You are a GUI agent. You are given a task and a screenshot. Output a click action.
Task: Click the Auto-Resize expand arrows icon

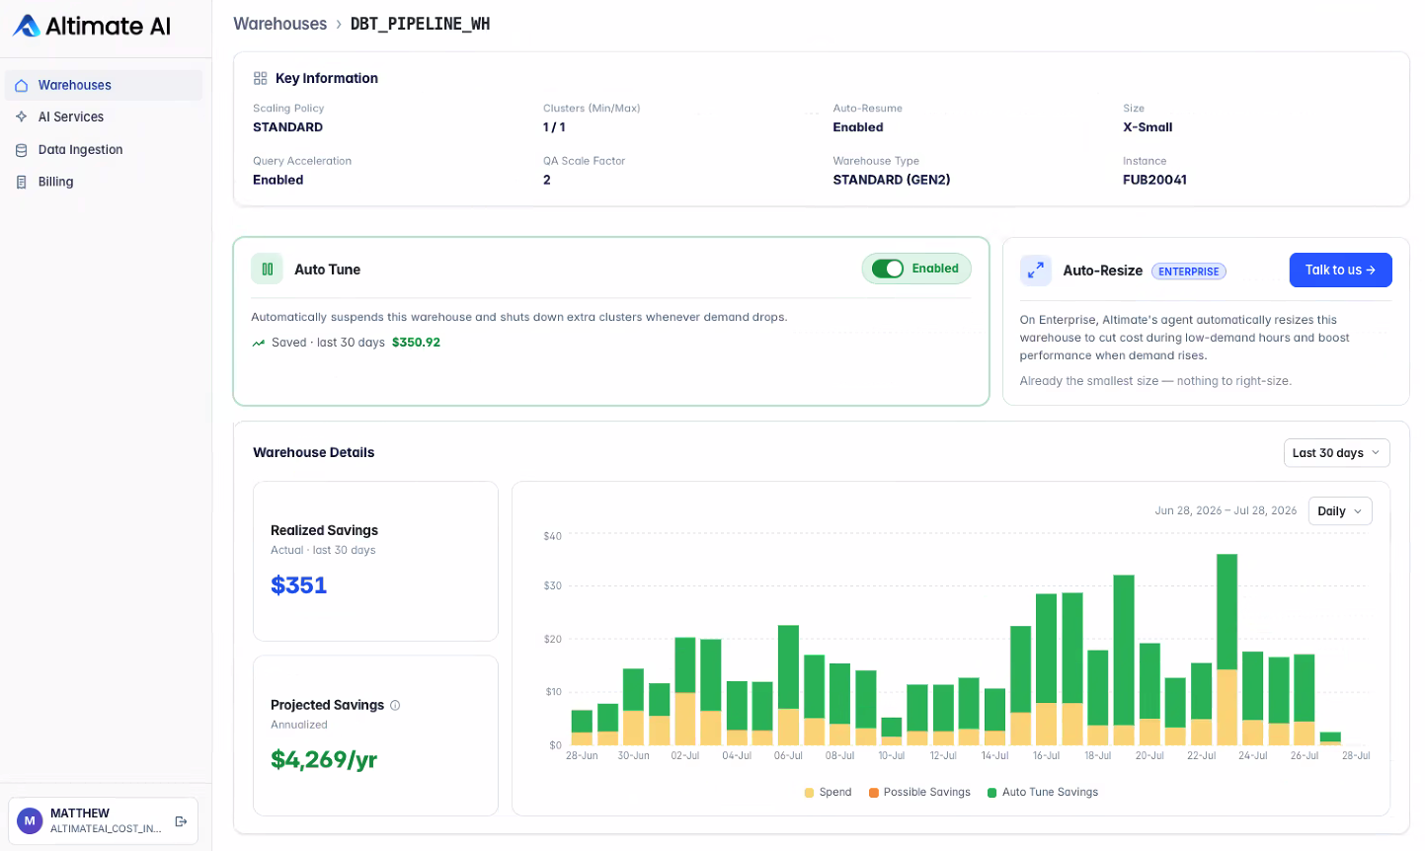coord(1036,270)
